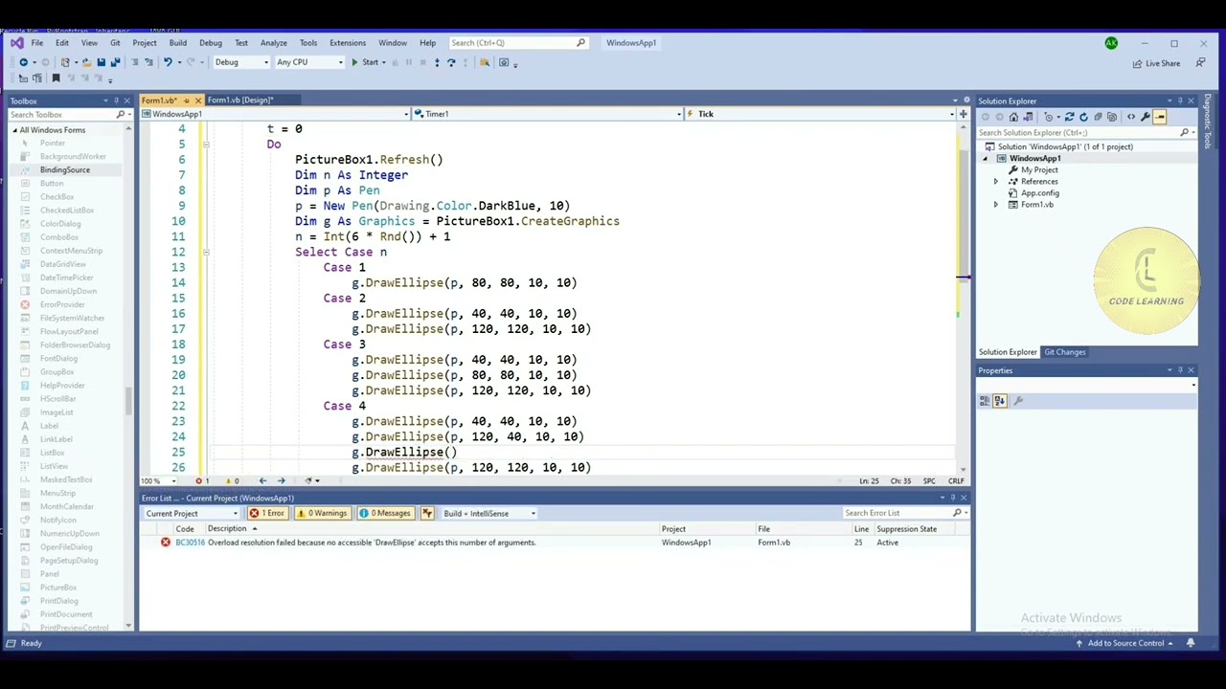Image resolution: width=1226 pixels, height=689 pixels.
Task: Open the 100 % editor zoom dropdown
Action: pos(157,481)
